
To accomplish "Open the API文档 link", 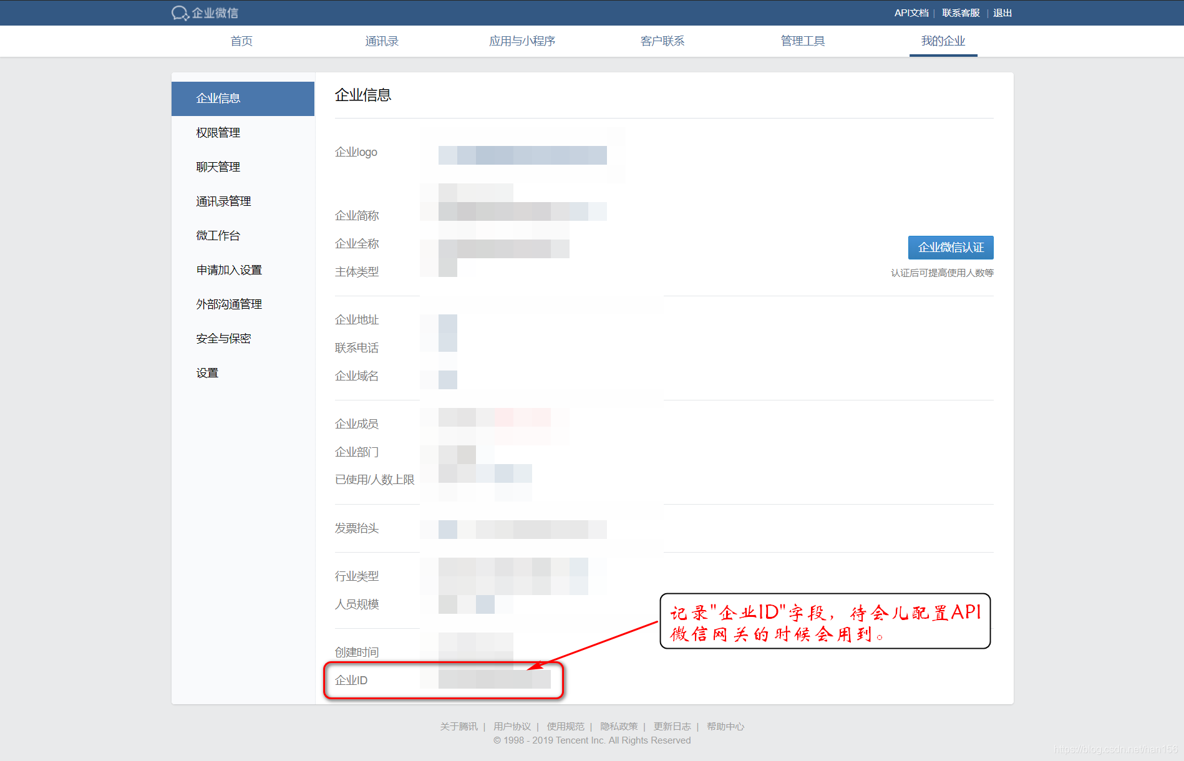I will [911, 13].
